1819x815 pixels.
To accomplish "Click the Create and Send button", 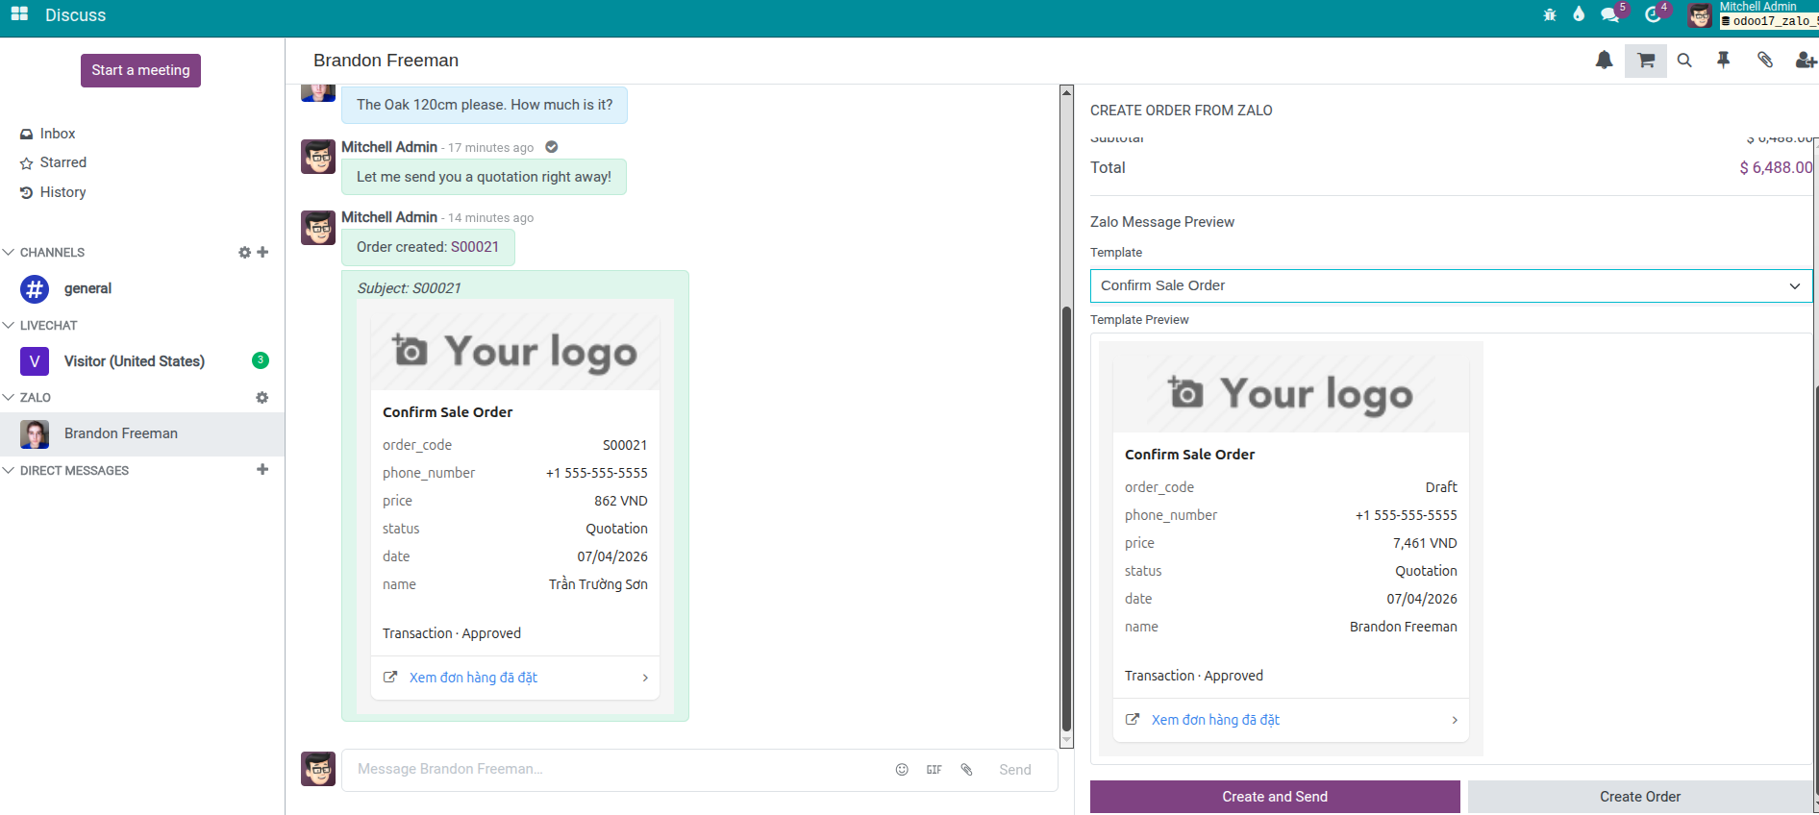I will pyautogui.click(x=1274, y=797).
